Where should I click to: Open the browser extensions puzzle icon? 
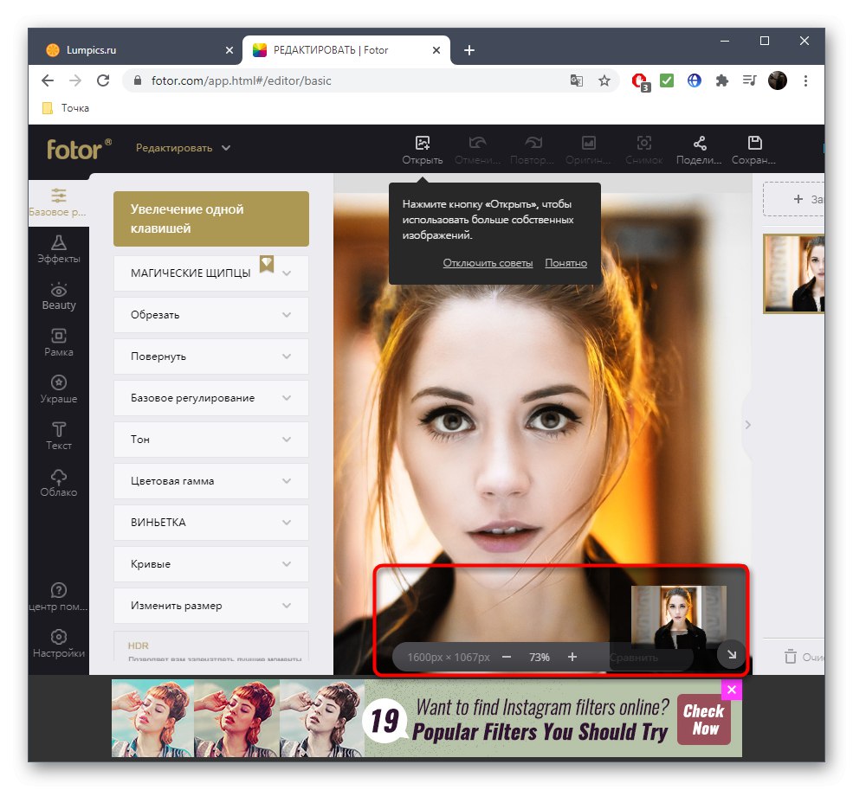tap(722, 81)
